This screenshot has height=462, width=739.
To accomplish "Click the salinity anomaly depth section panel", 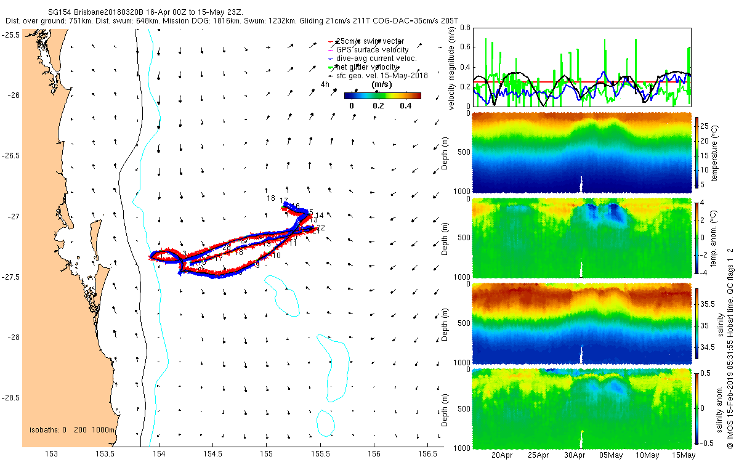I will click(x=581, y=408).
